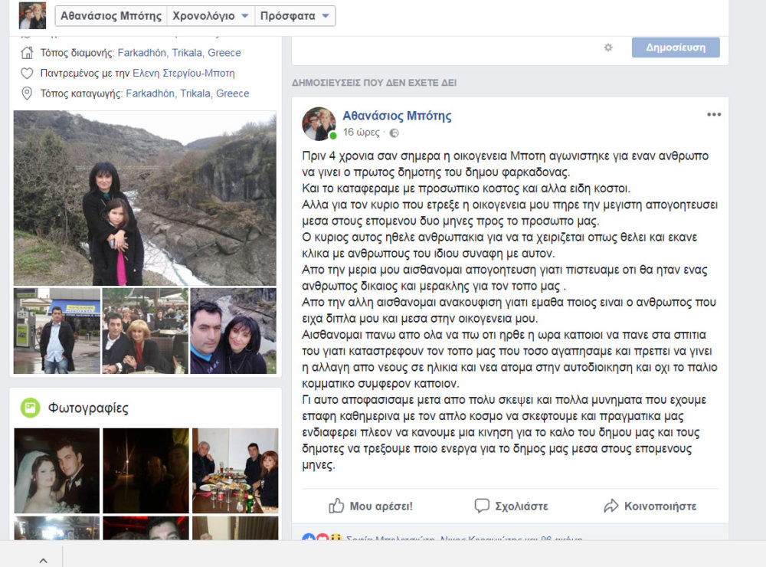
Task: Open the three-dots post options menu
Action: (714, 114)
